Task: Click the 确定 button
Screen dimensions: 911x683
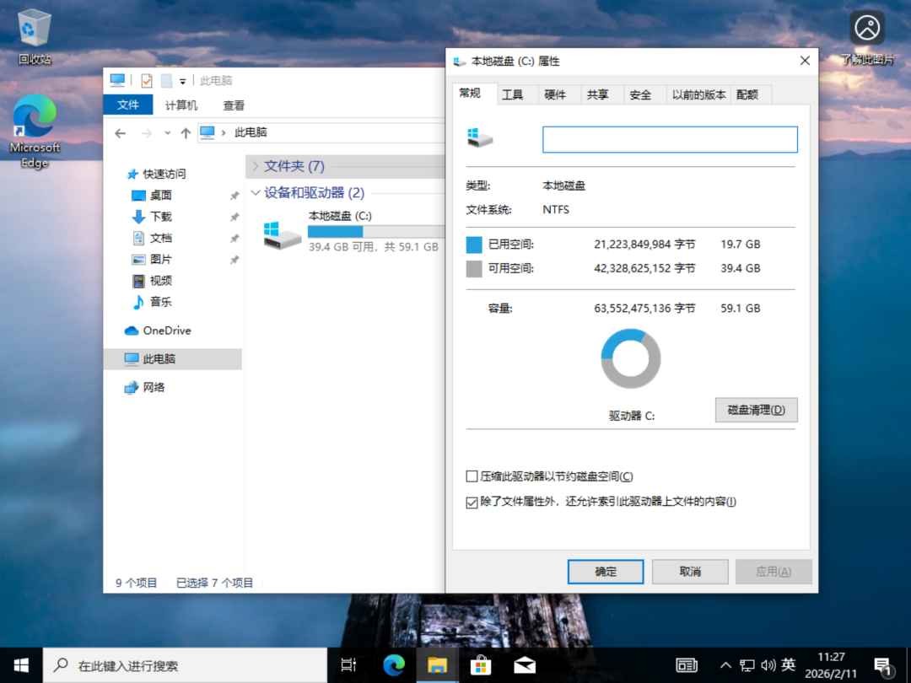Action: click(606, 572)
